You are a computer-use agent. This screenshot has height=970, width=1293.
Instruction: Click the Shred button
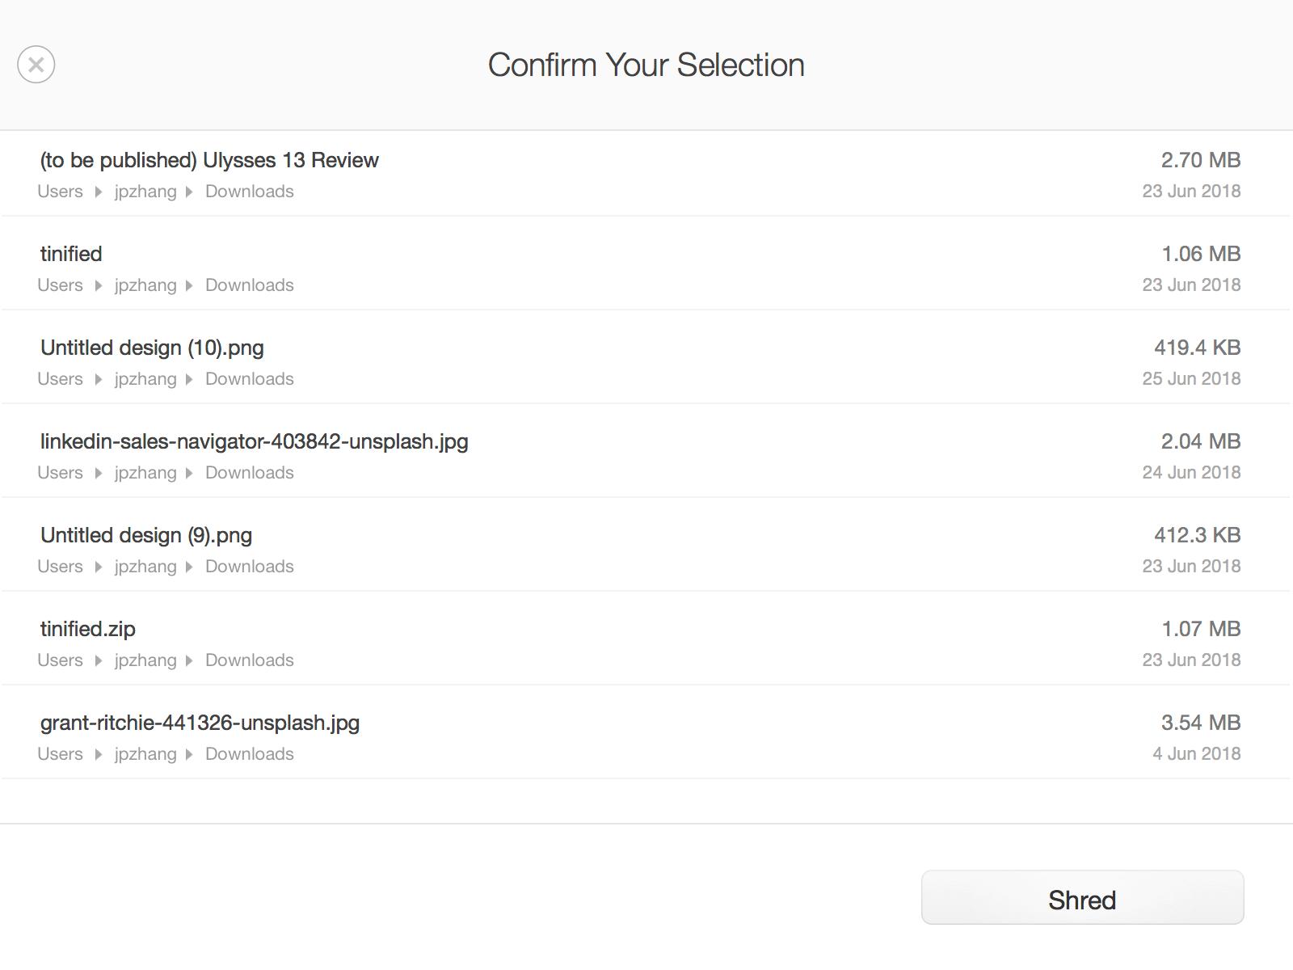(x=1082, y=897)
